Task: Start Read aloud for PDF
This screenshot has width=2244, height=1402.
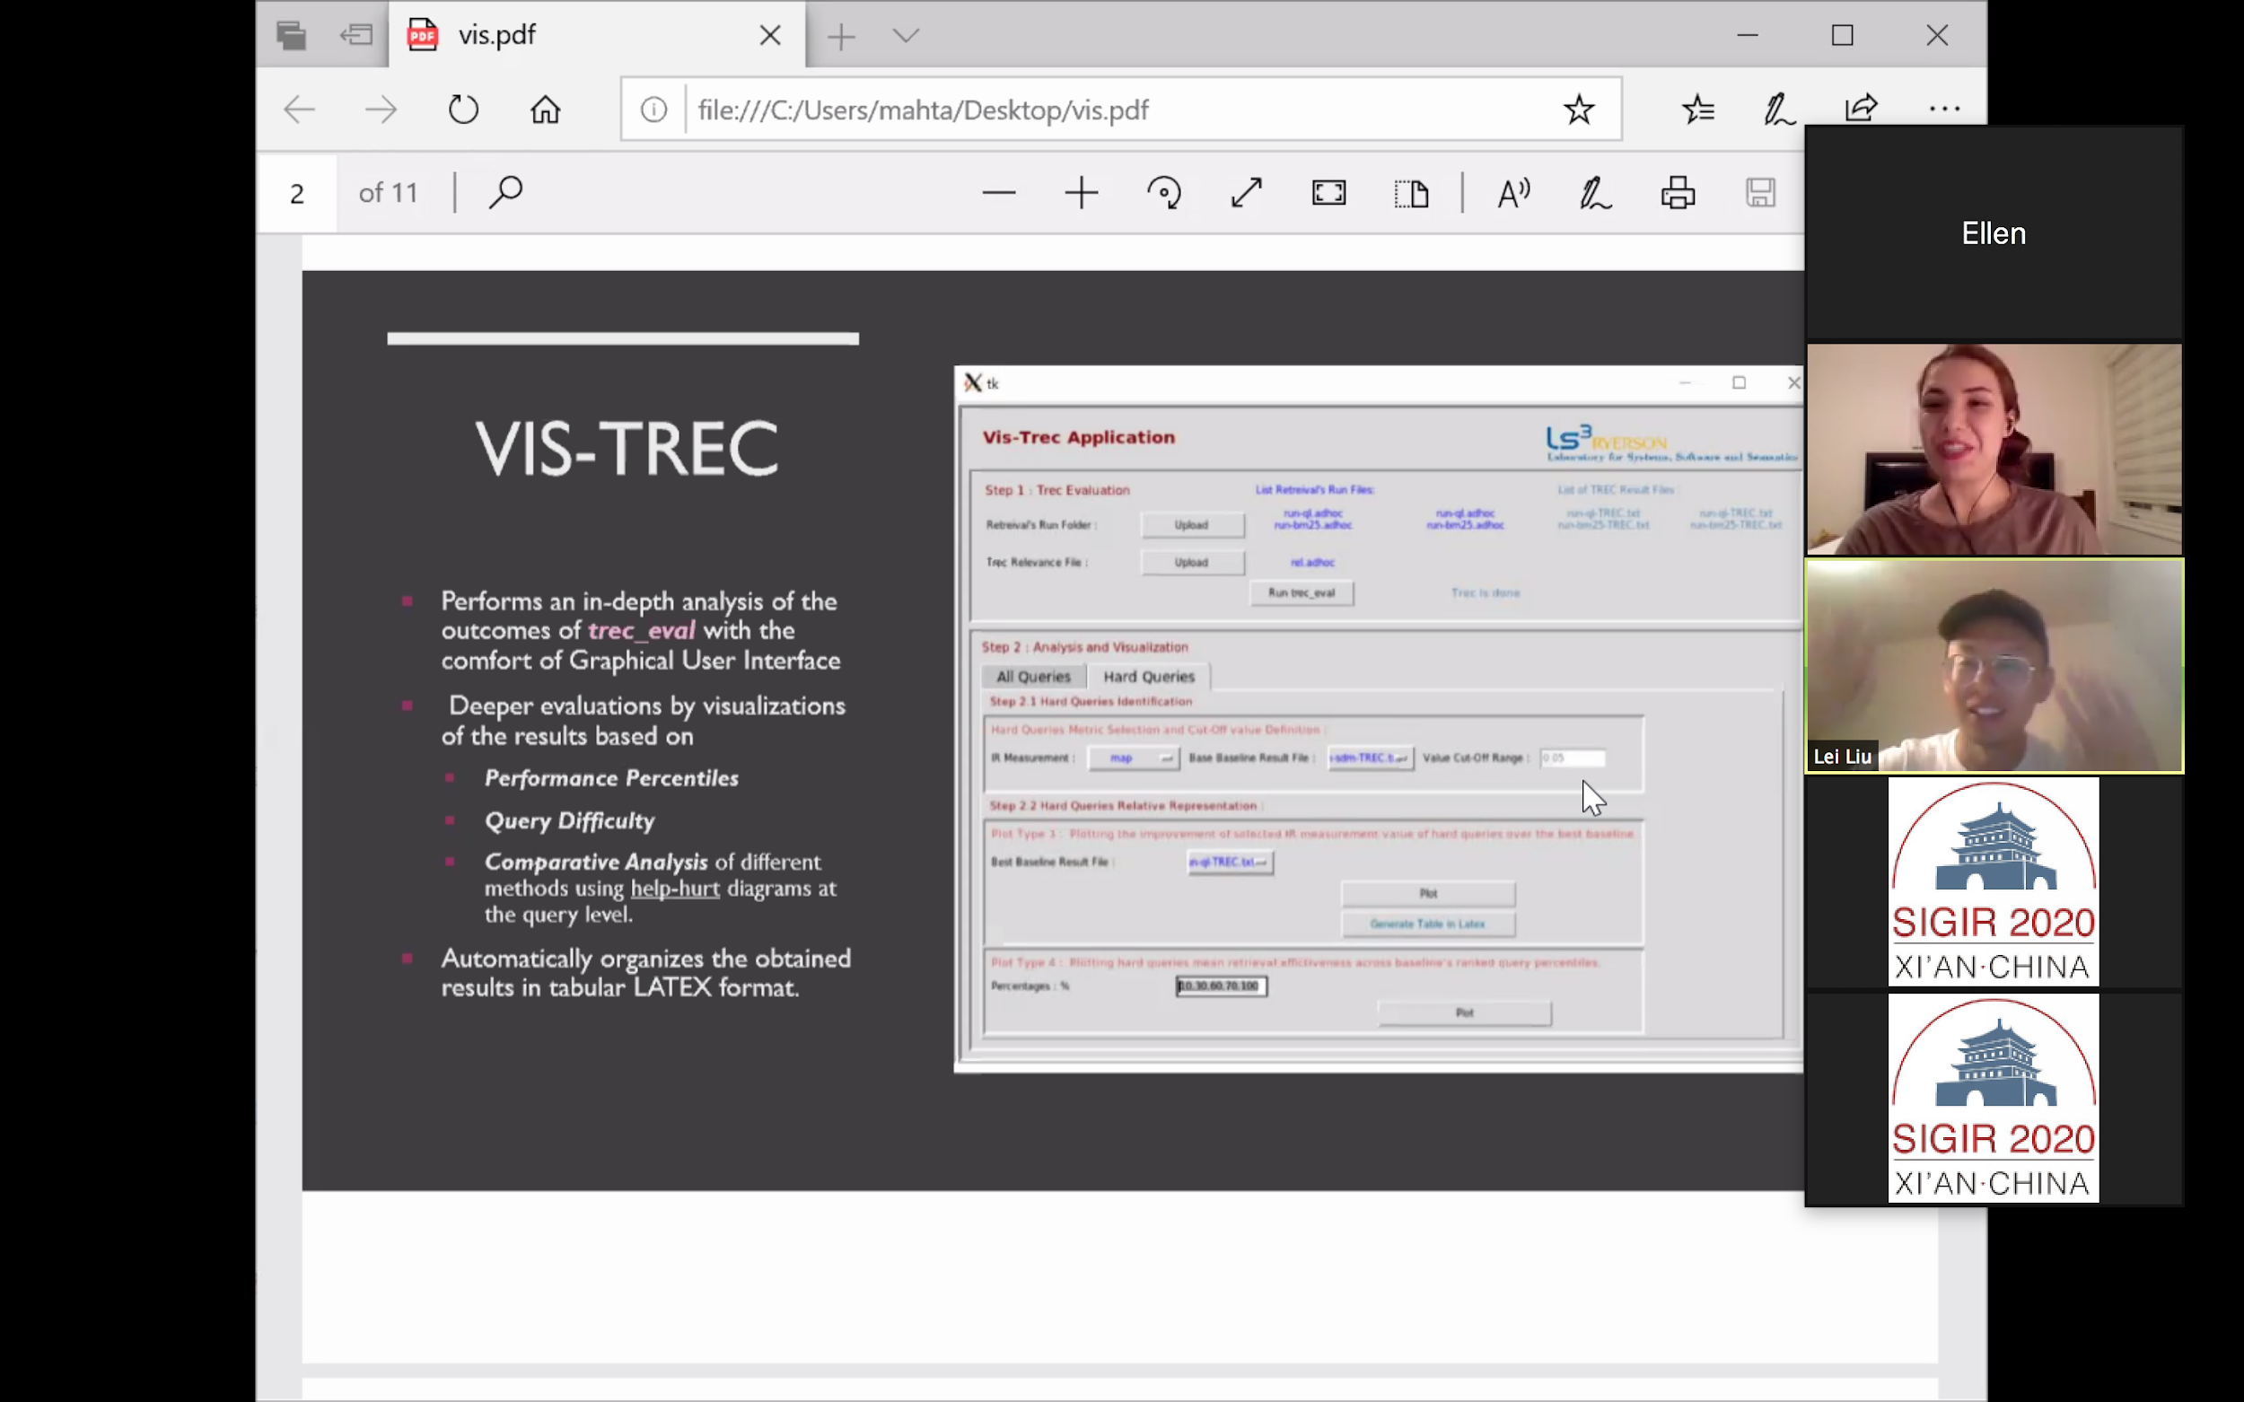Action: [x=1513, y=193]
